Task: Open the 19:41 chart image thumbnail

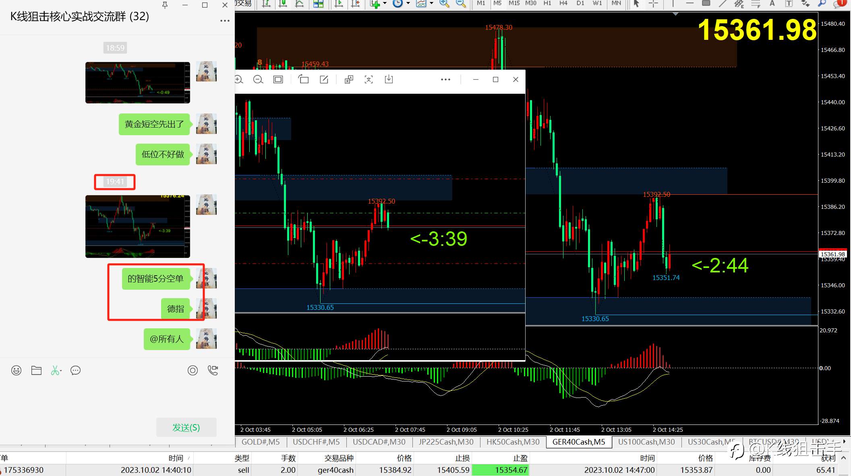Action: tap(137, 227)
